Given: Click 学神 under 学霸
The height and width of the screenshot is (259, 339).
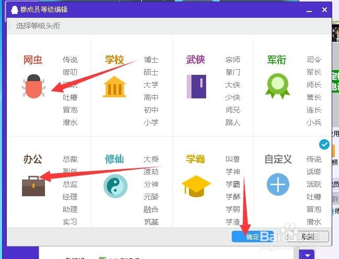Looking at the screenshot, I should click(x=233, y=172).
